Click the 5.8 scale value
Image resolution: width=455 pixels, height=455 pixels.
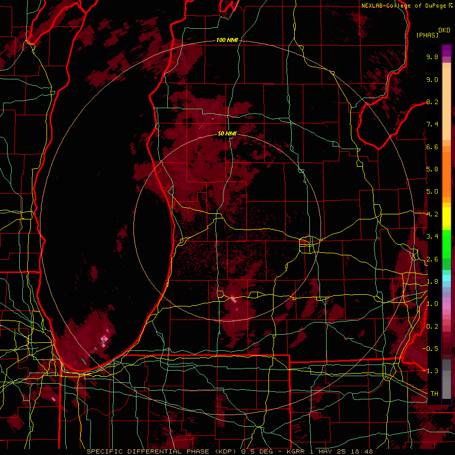click(432, 169)
